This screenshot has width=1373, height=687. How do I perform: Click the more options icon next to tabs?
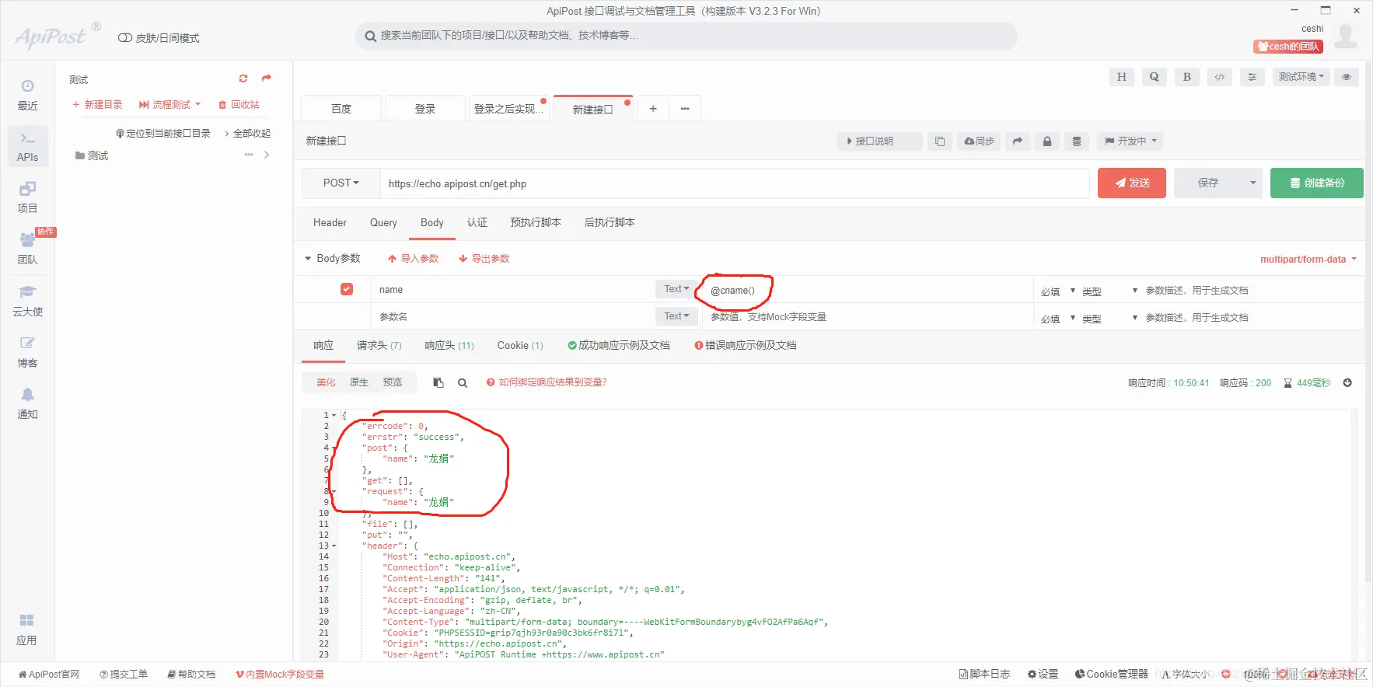(x=685, y=109)
